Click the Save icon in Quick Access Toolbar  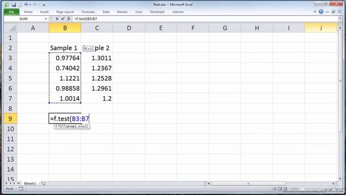click(x=14, y=5)
